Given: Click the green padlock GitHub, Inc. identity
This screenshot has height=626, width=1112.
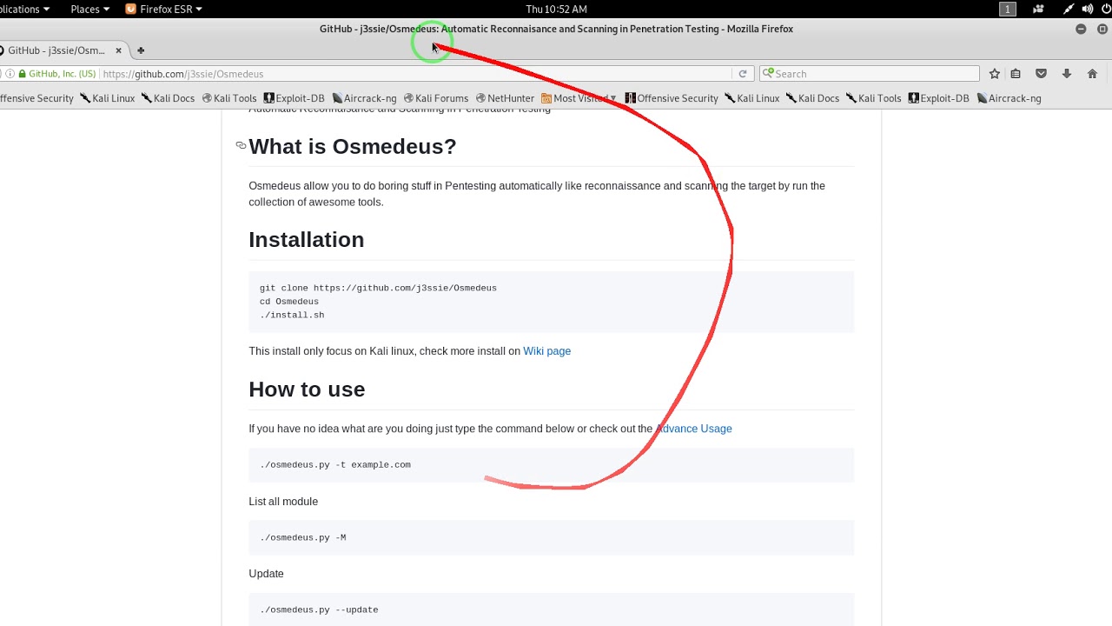Looking at the screenshot, I should click(x=57, y=74).
